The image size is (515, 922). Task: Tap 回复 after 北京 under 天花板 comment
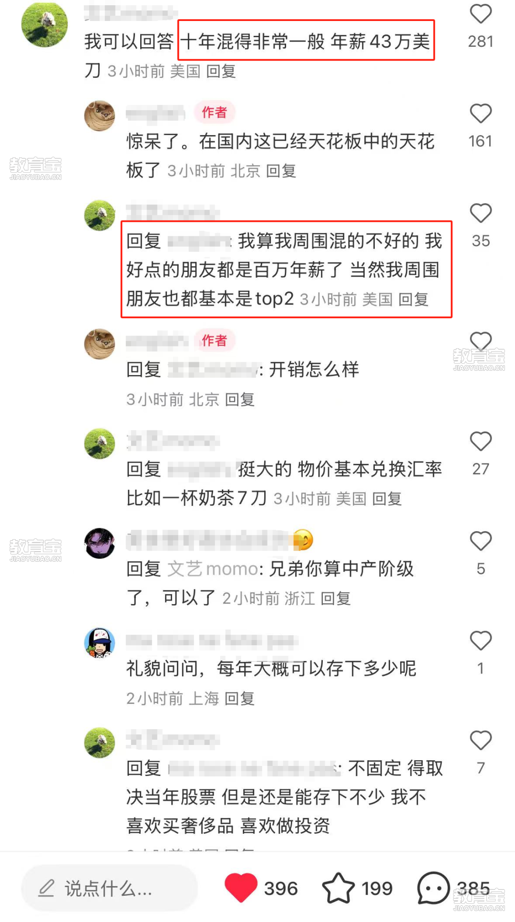(x=281, y=171)
